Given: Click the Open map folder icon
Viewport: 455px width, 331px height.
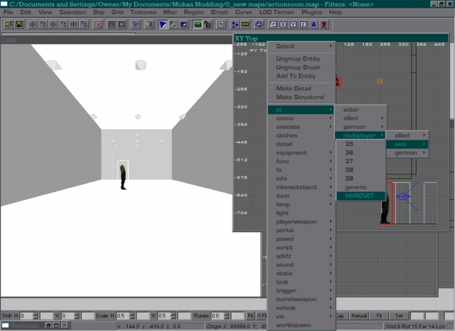Looking at the screenshot, I should [x=9, y=24].
